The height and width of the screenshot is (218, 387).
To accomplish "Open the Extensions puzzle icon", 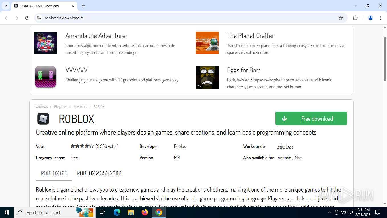I will pos(355,18).
